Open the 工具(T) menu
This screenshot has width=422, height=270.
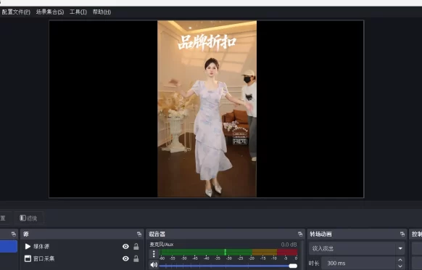78,12
